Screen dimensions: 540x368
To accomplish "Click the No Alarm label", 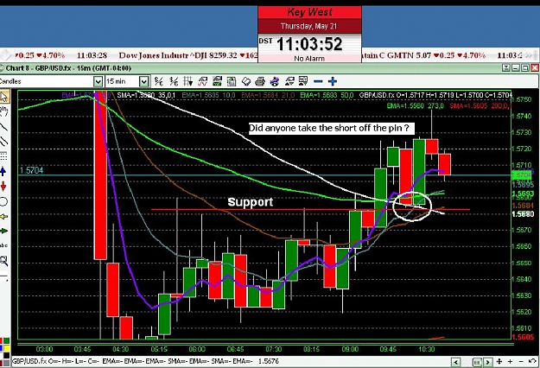I will [x=309, y=59].
